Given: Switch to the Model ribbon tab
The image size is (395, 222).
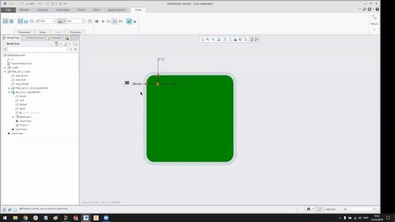Looking at the screenshot, I should (x=24, y=10).
